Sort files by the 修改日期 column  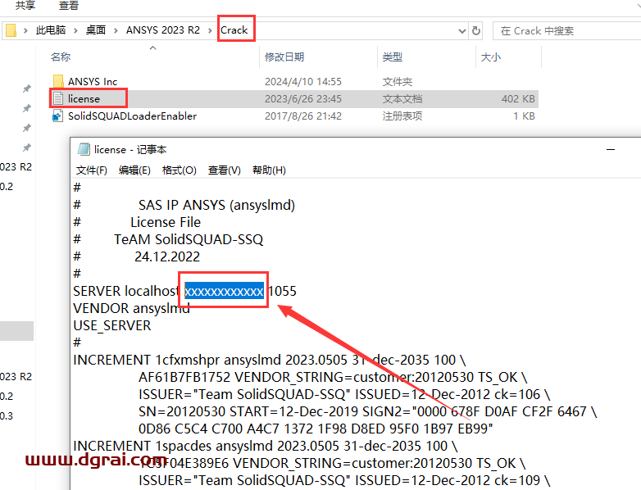(x=284, y=57)
